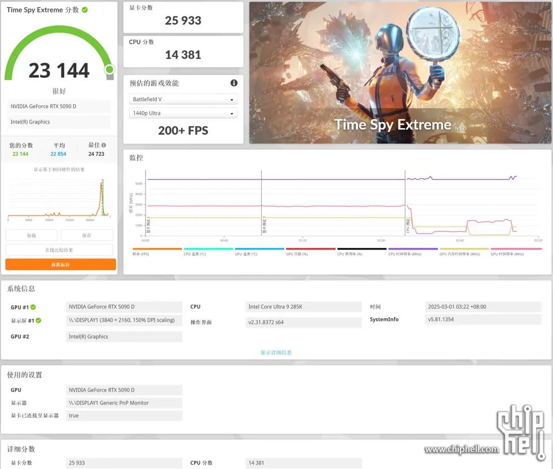Click GPU #2 Intel(R) Graphics field
The width and height of the screenshot is (553, 469).
(124, 336)
